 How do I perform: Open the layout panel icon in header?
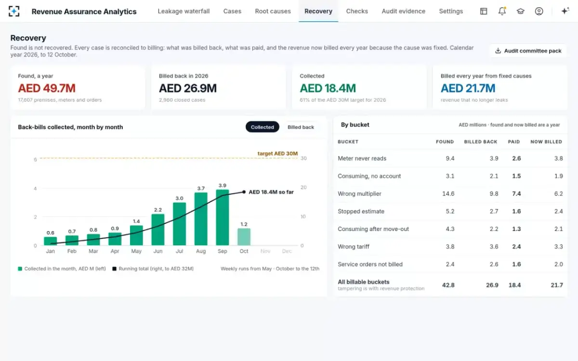coord(484,11)
